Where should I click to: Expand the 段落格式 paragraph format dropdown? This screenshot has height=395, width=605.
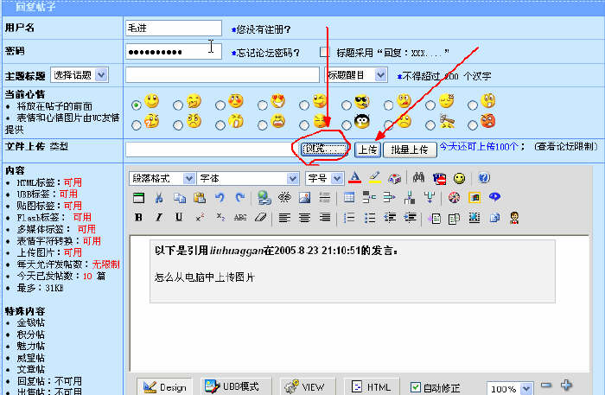tap(162, 178)
